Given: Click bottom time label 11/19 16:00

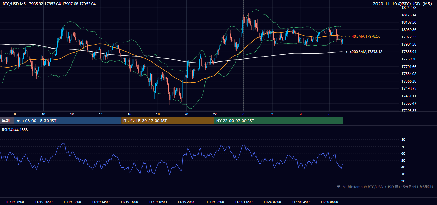Looking at the screenshot, I should pos(129,202).
